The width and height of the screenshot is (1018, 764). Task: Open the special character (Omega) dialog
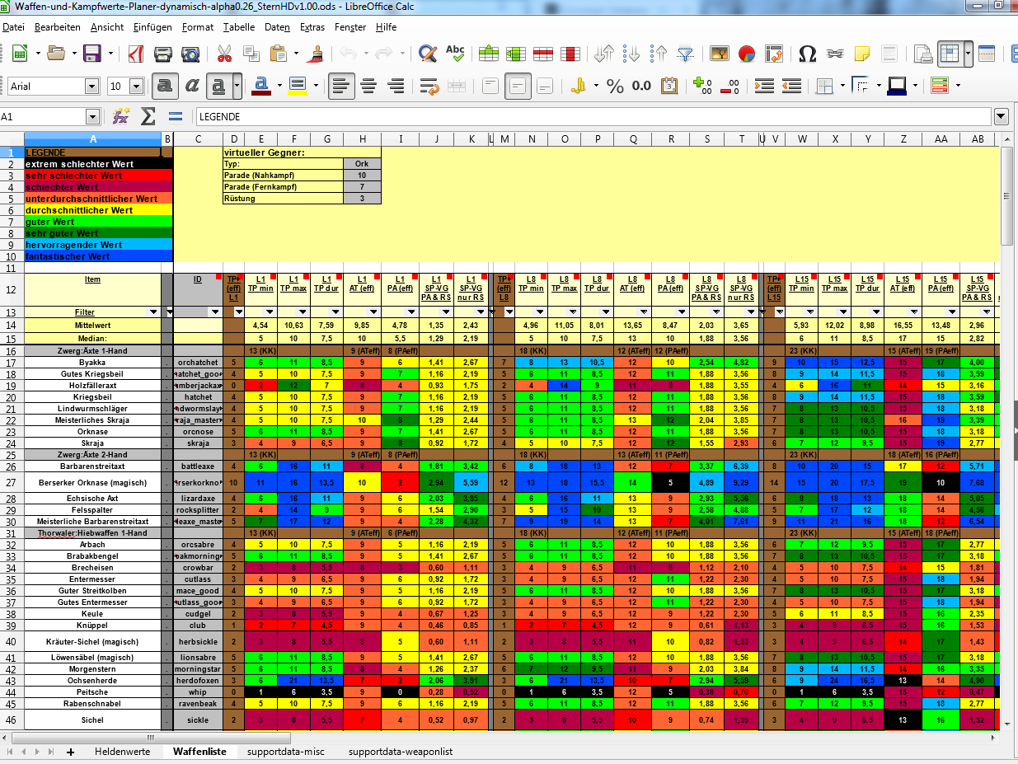[808, 54]
